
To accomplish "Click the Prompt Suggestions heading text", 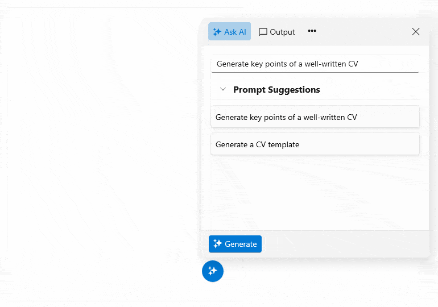I will pyautogui.click(x=276, y=90).
